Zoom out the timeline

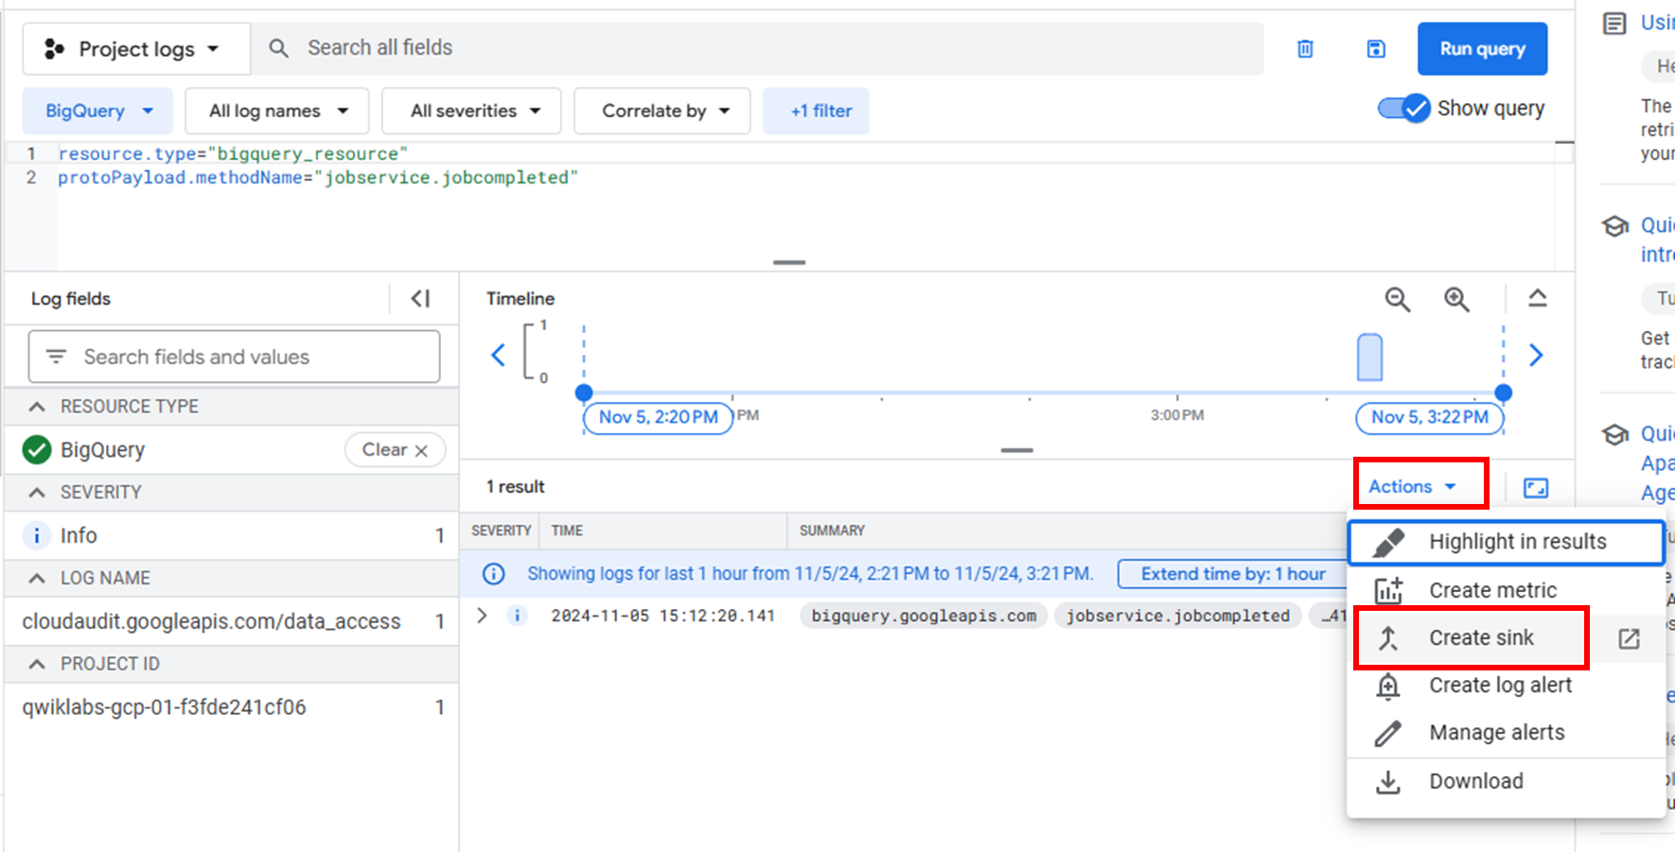1398,300
